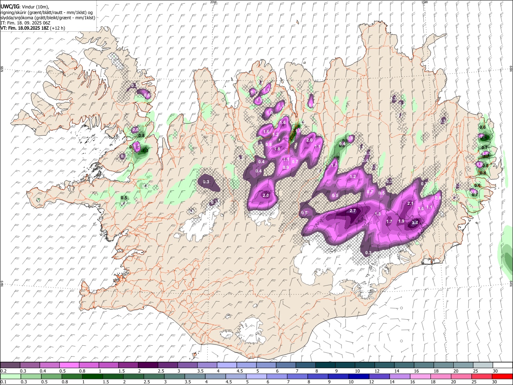Click the 1.9 snowfall value on the map
Image resolution: width=513 pixels, height=385 pixels.
[401, 221]
